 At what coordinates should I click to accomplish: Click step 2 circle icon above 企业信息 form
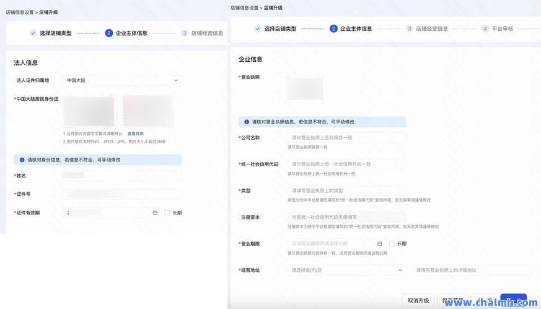click(x=333, y=28)
